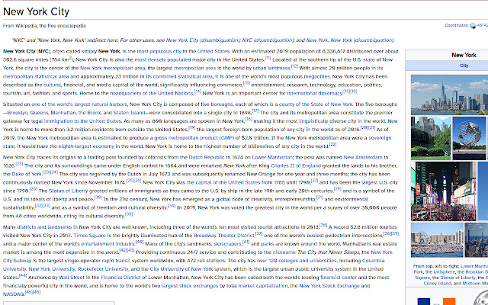
Task: Follow the international diplomacy link
Action: (315, 93)
